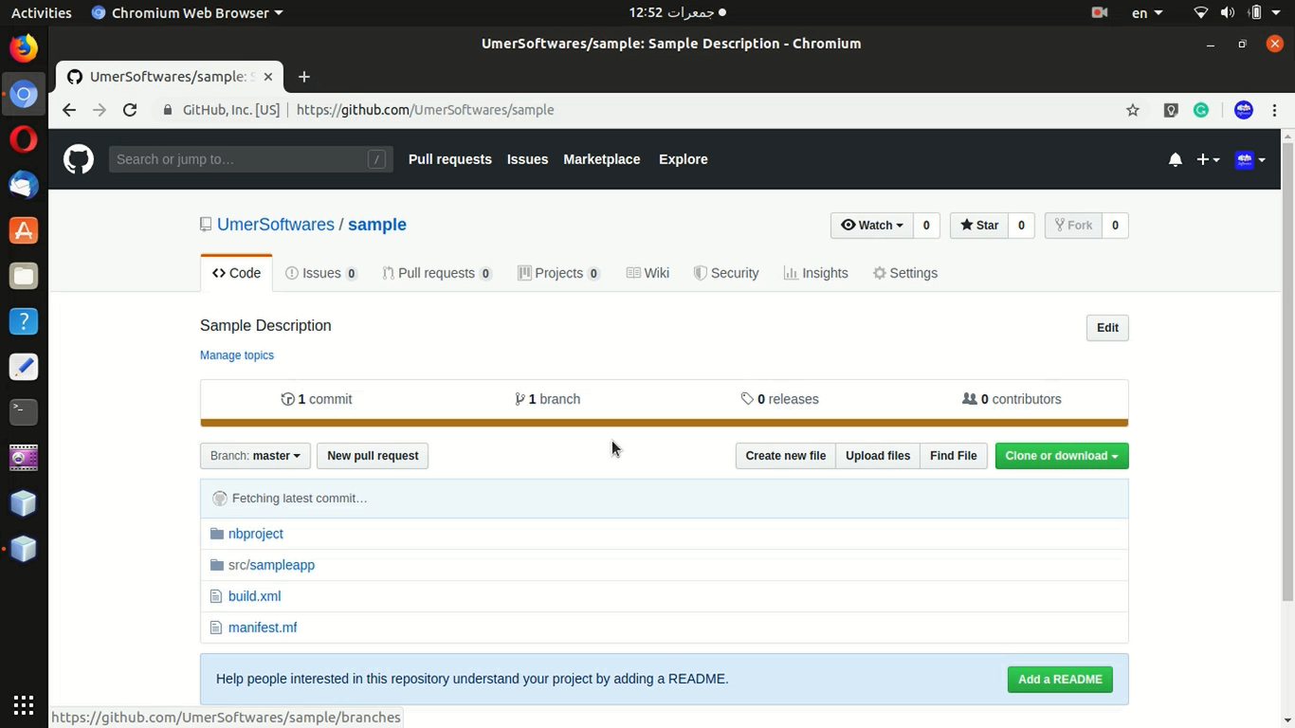Star the sample repository
This screenshot has width=1295, height=728.
(979, 226)
